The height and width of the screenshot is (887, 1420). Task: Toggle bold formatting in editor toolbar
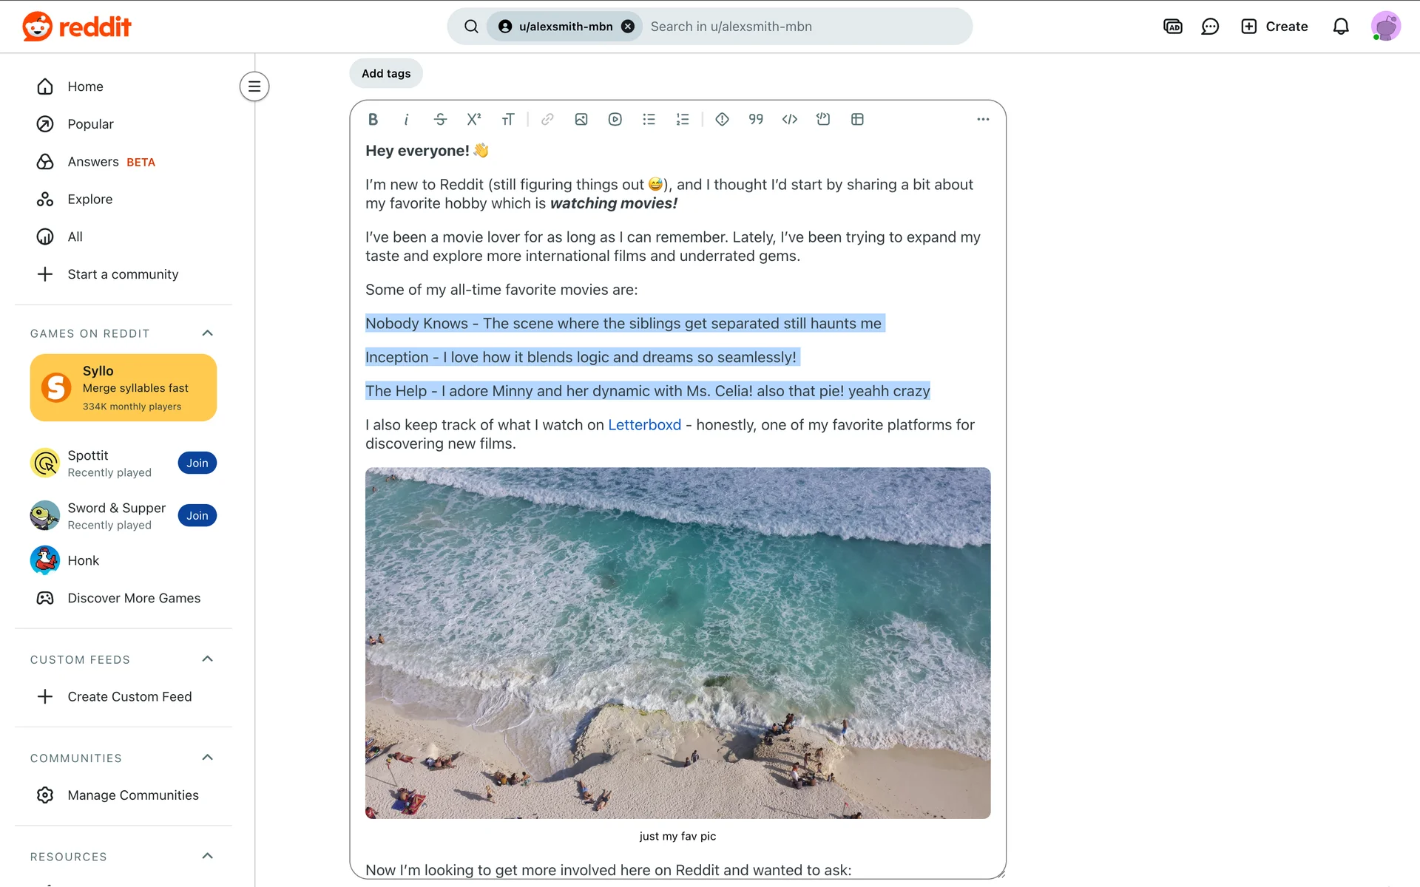click(373, 119)
